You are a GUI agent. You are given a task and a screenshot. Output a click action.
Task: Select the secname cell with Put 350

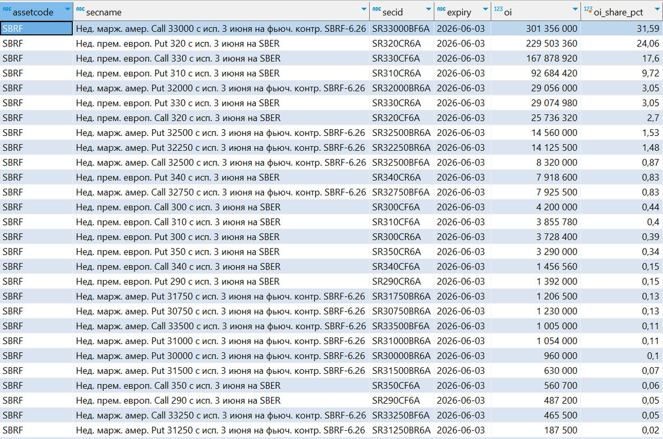tap(221, 252)
